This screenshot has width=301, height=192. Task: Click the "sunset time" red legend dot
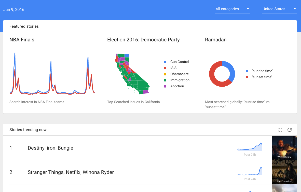click(x=247, y=77)
